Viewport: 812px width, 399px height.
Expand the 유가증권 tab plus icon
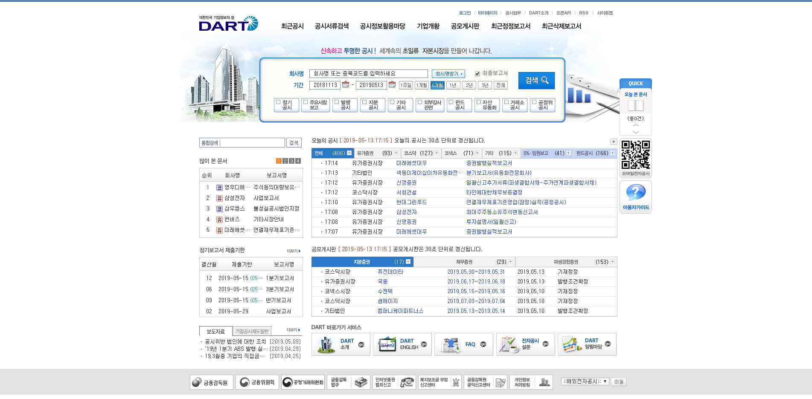coord(396,153)
